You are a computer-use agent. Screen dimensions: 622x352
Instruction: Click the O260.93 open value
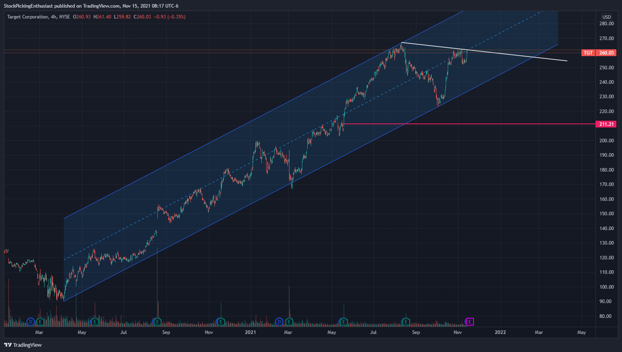point(82,17)
